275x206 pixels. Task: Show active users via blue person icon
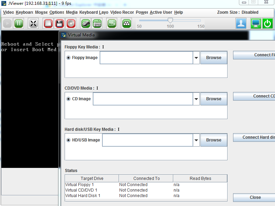coord(241,23)
